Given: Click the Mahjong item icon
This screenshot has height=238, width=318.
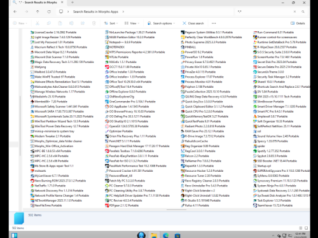Looking at the screenshot, I should 32,67.
